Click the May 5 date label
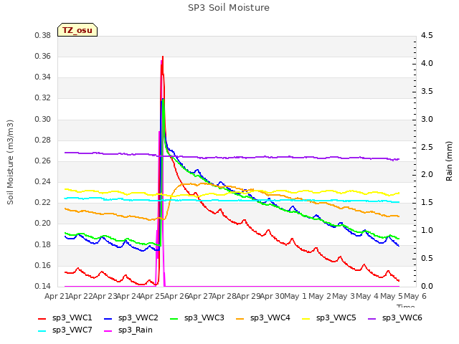 [x=392, y=297]
